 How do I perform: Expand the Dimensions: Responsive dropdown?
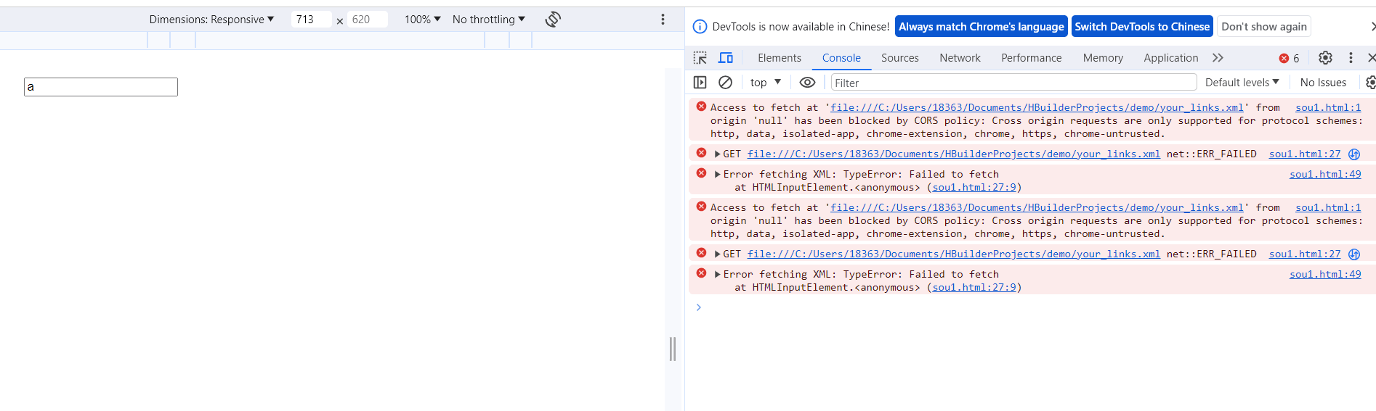tap(211, 20)
